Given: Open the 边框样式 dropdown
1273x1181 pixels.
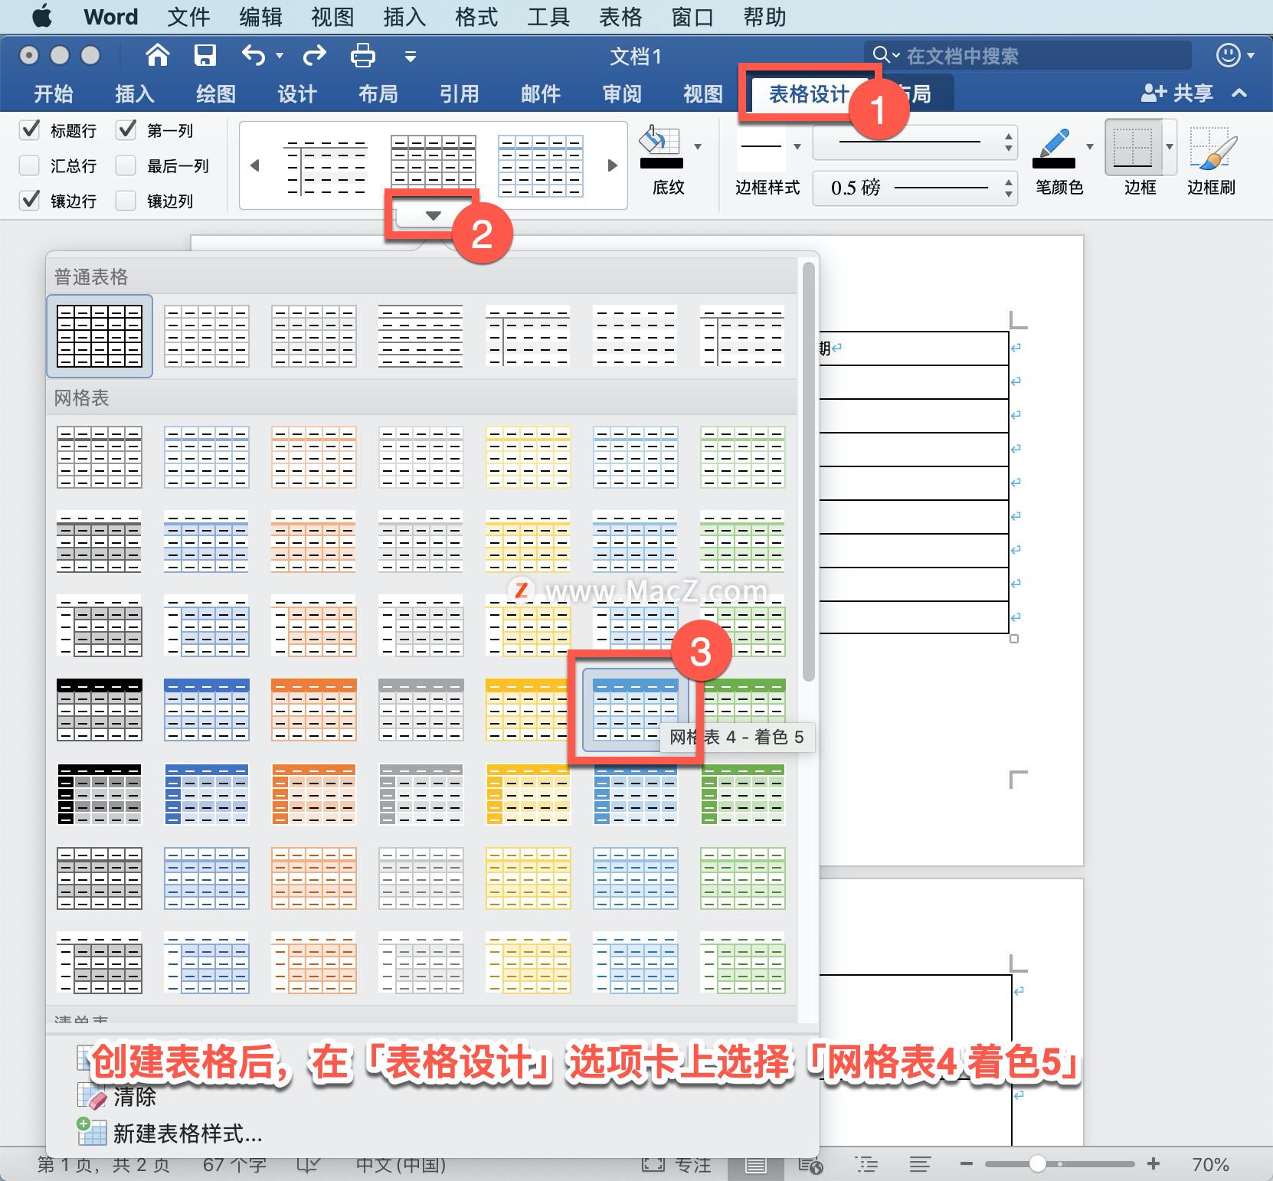Looking at the screenshot, I should [797, 146].
